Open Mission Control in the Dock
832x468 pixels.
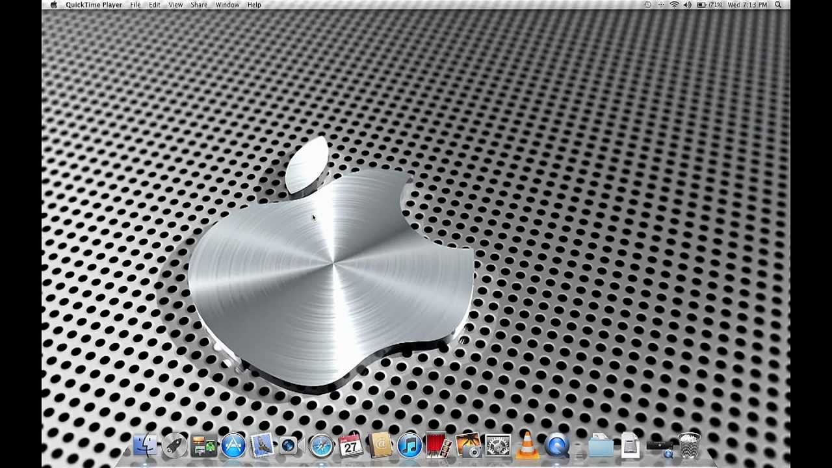(204, 446)
